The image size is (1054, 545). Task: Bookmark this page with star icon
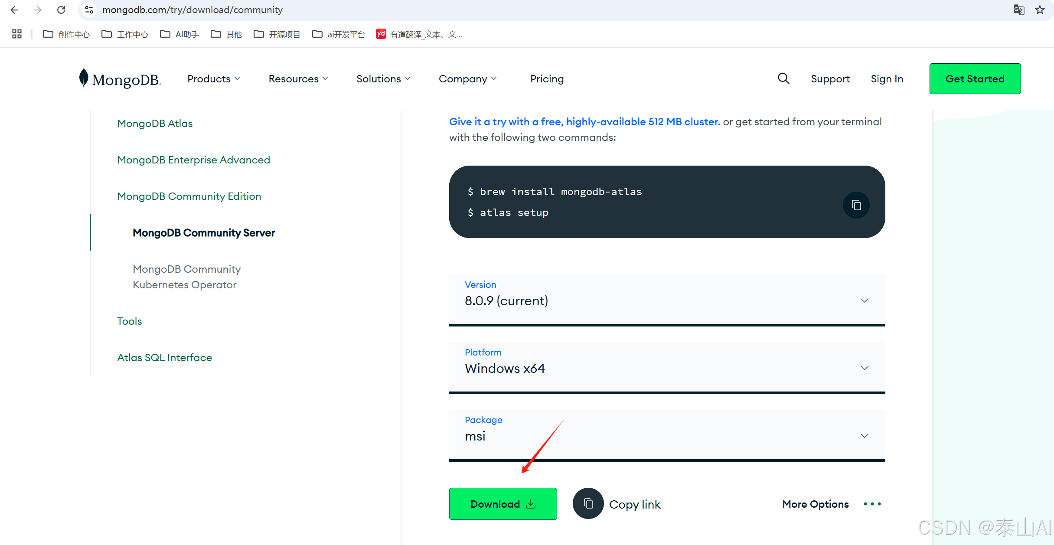click(1040, 10)
